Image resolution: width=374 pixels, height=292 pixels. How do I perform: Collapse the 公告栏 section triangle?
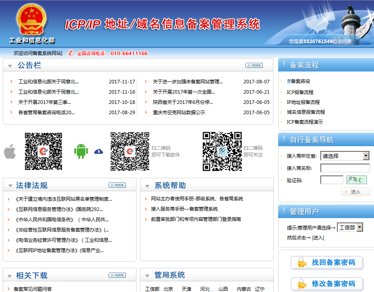[10, 66]
